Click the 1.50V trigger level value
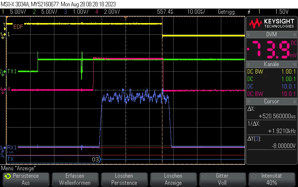 pos(282,12)
